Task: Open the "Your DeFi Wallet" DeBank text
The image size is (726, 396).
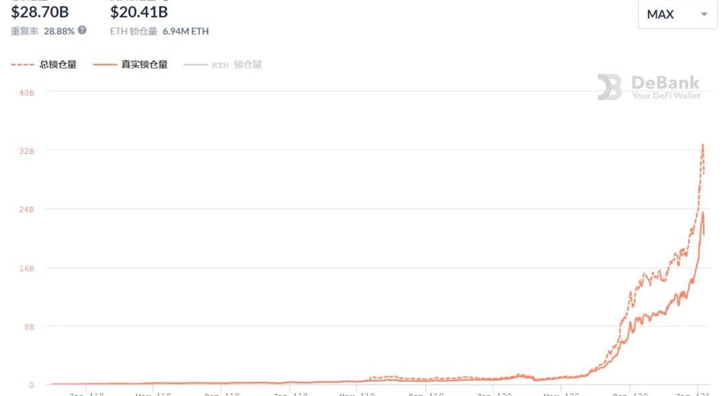Action: coord(665,95)
